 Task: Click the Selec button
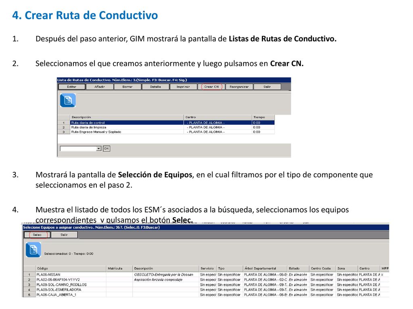point(37,235)
